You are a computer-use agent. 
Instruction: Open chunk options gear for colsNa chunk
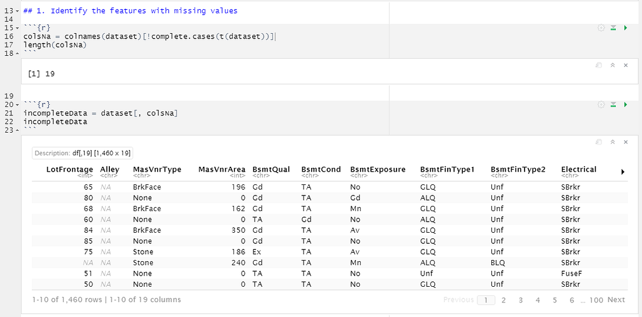(601, 28)
